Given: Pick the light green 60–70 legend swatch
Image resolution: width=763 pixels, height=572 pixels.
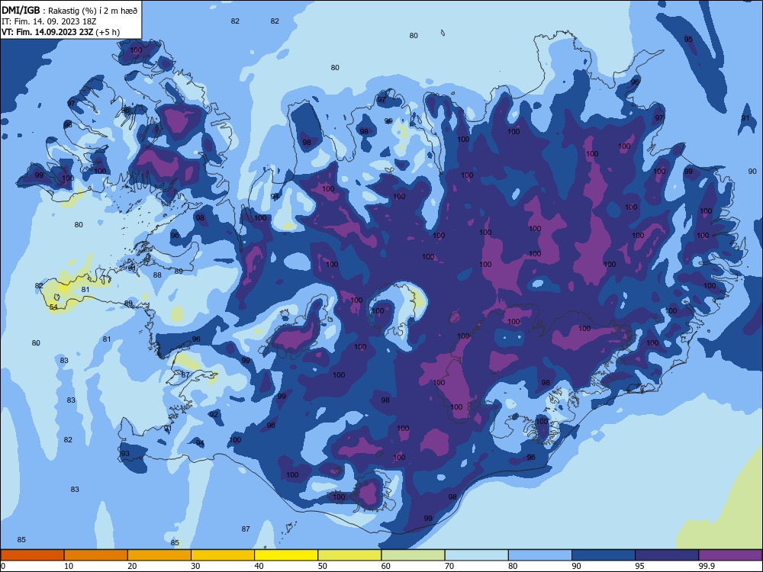Looking at the screenshot, I should pyautogui.click(x=413, y=555).
